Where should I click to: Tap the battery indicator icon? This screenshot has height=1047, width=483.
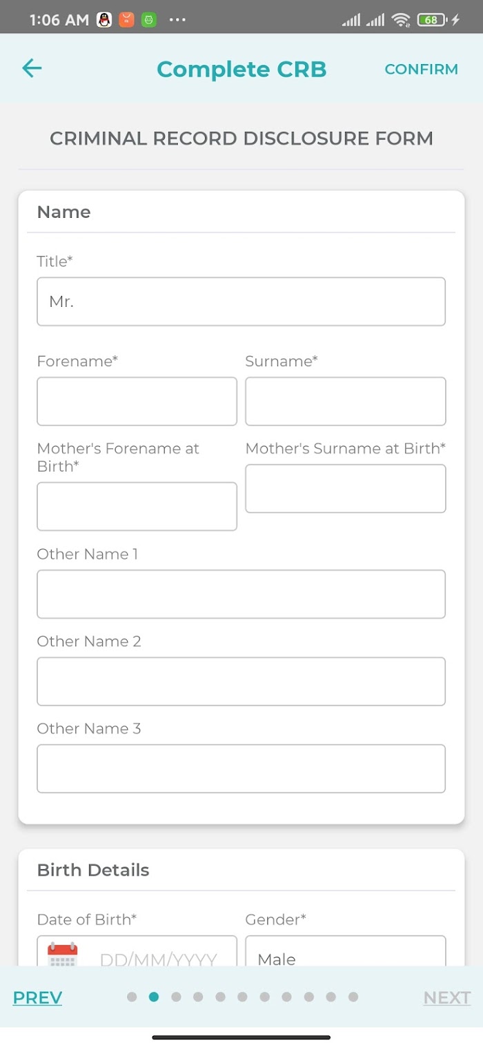pyautogui.click(x=433, y=20)
